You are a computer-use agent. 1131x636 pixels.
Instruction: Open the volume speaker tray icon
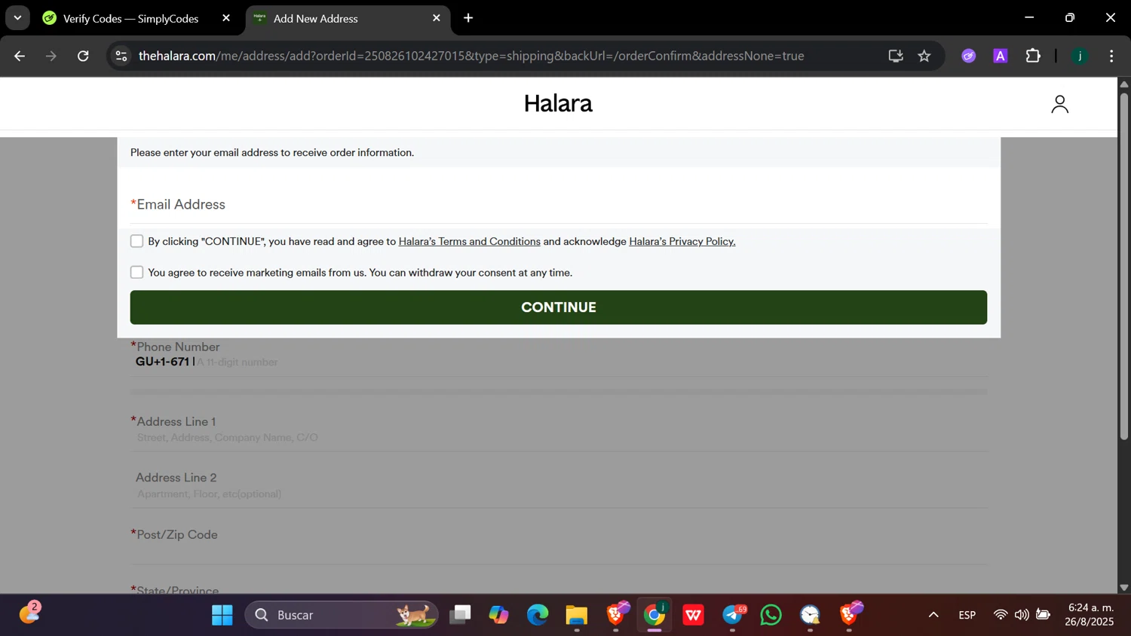1022,615
